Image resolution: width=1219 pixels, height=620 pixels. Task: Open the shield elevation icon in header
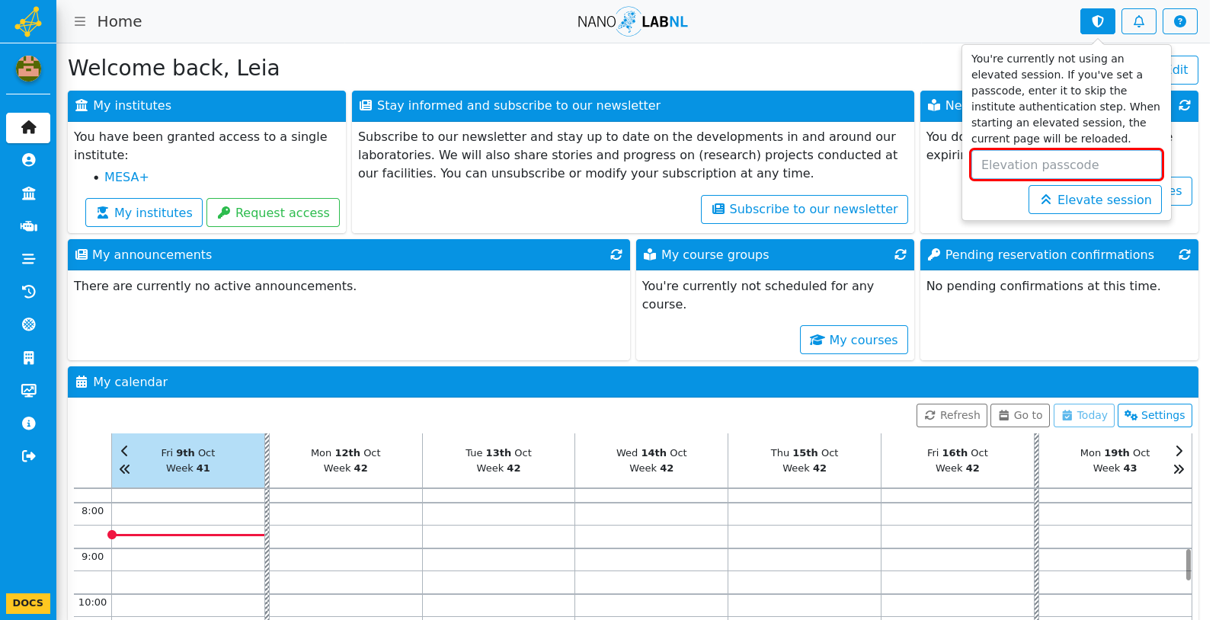[1097, 21]
